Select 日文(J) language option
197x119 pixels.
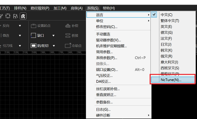pyautogui.click(x=173, y=44)
